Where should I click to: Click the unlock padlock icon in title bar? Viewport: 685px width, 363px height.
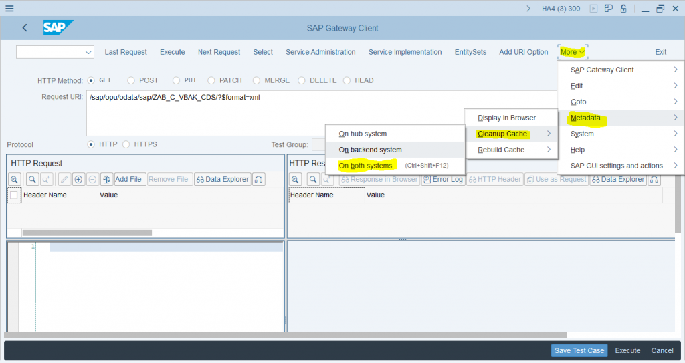tap(623, 8)
